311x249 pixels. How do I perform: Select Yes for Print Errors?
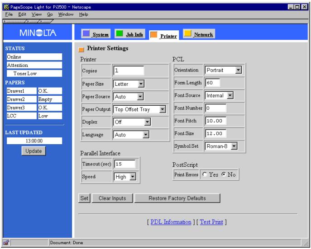coord(205,174)
